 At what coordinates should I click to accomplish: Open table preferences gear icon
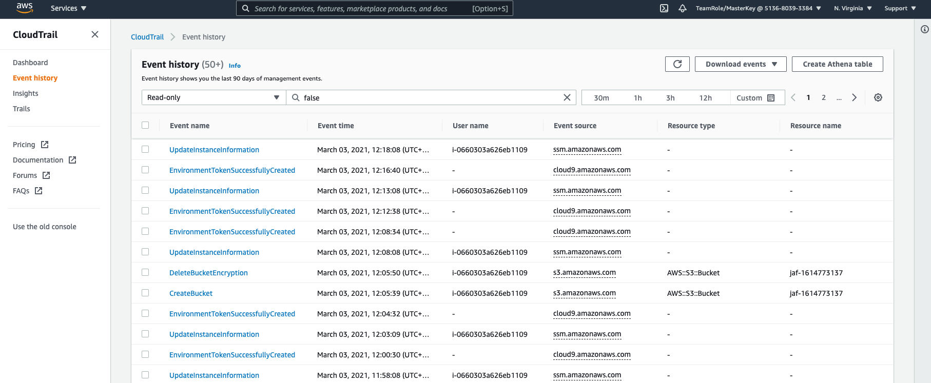[878, 97]
